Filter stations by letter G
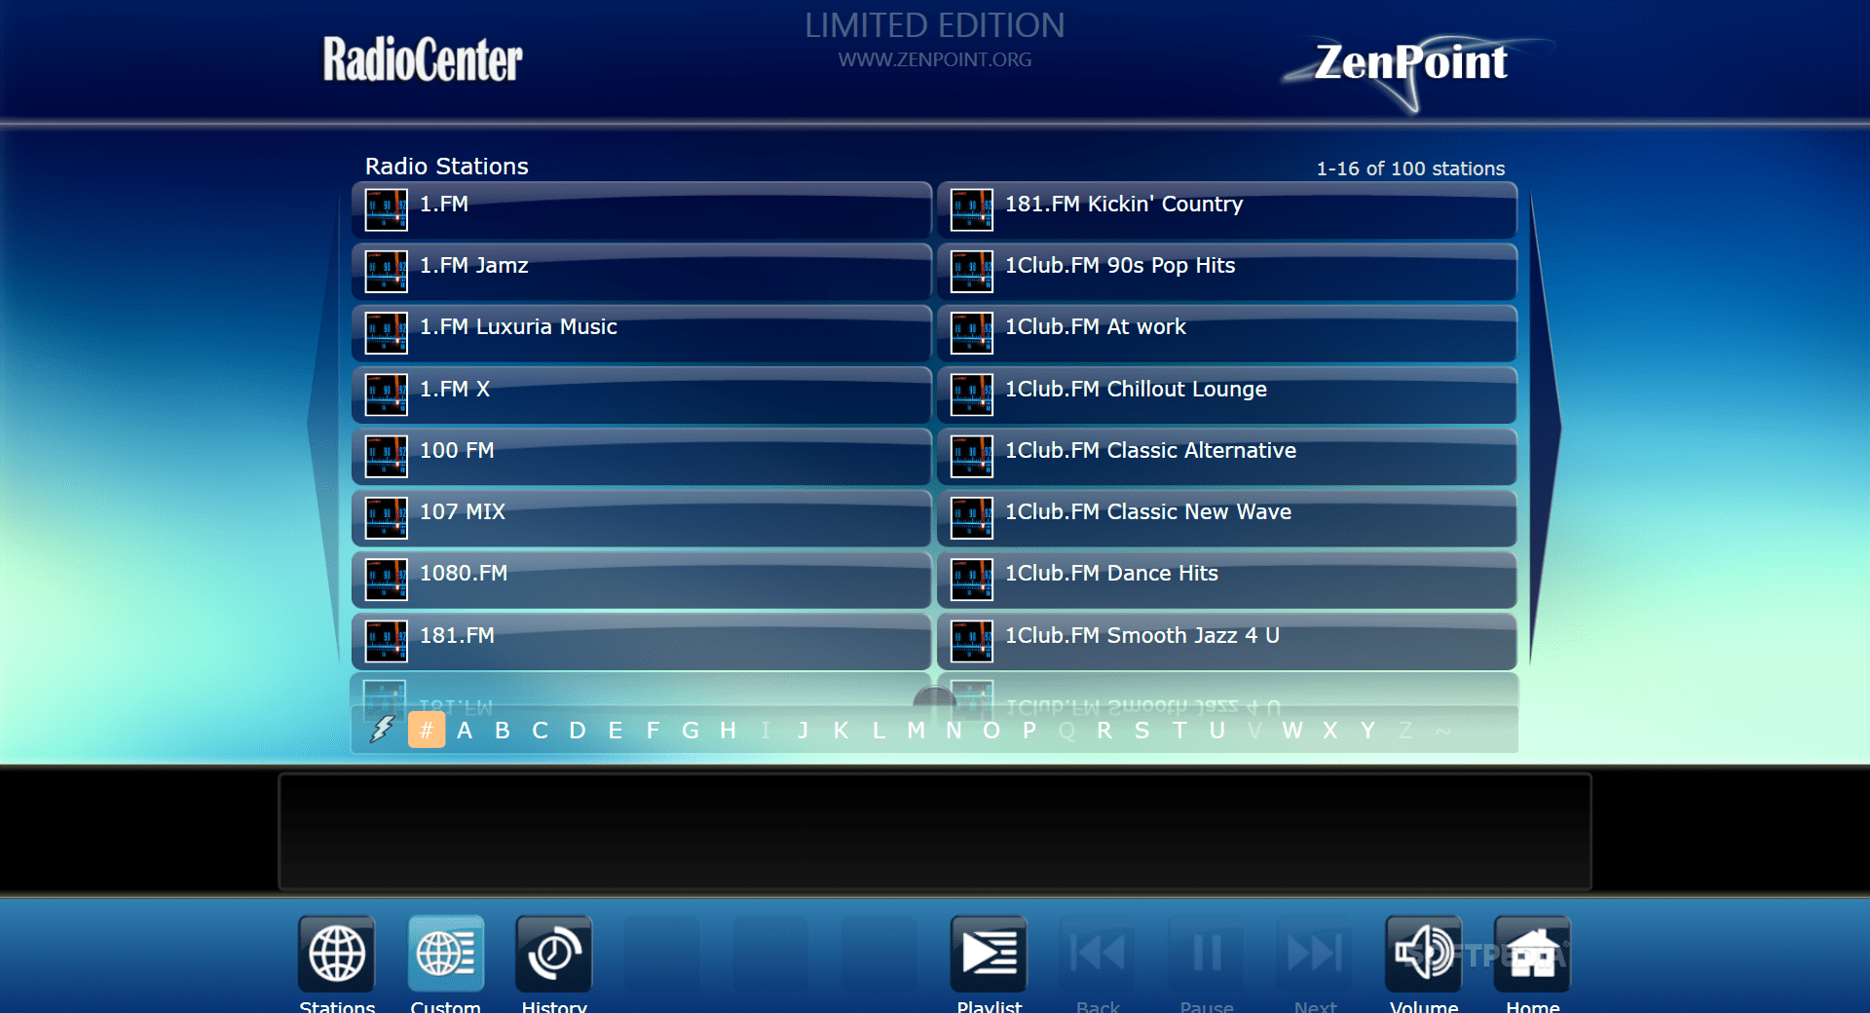Screen dimensions: 1870x1013 (x=691, y=731)
